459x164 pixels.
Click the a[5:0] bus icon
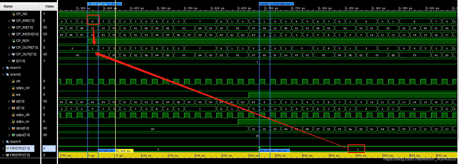pos(13,101)
